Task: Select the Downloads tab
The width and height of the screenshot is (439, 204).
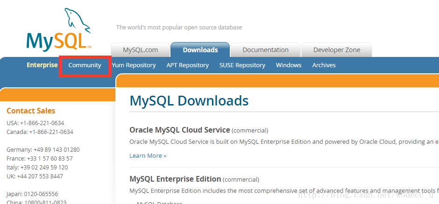Action: coord(200,50)
